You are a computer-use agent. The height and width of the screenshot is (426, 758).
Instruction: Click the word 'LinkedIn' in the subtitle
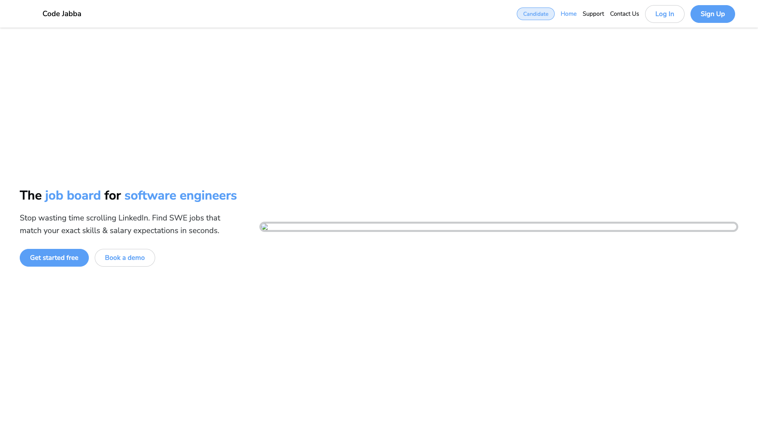133,218
